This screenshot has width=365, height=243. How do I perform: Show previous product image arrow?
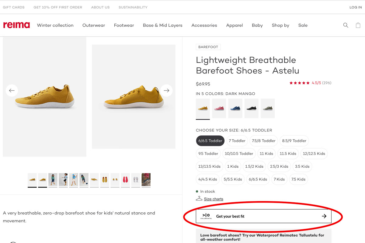point(12,91)
